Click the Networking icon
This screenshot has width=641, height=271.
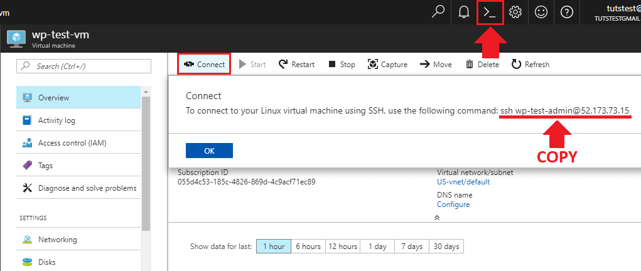coord(28,240)
